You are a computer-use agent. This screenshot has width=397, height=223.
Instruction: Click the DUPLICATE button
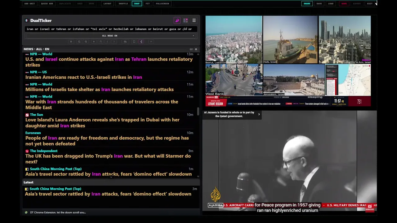(65, 4)
